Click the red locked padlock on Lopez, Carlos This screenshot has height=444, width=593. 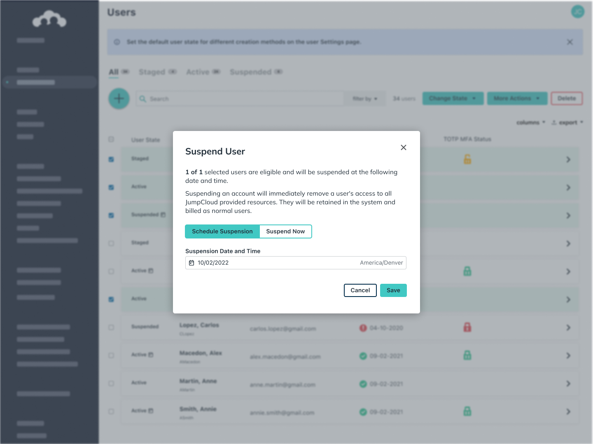coord(467,327)
